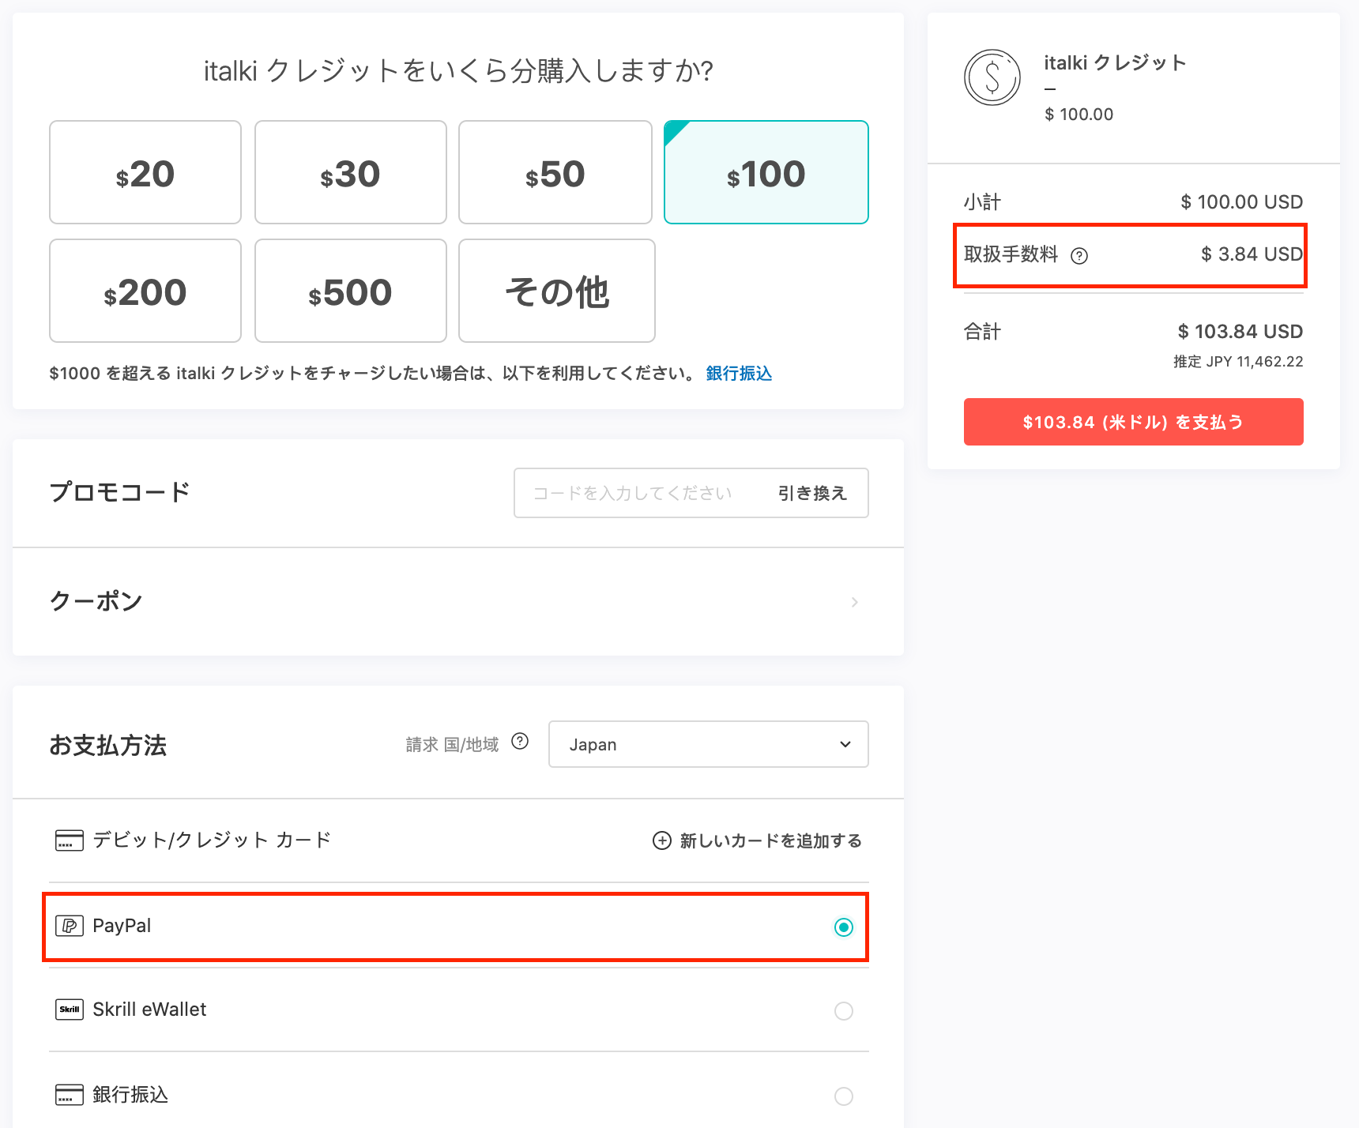Click help icon beside 取扱手数料

point(1079,256)
